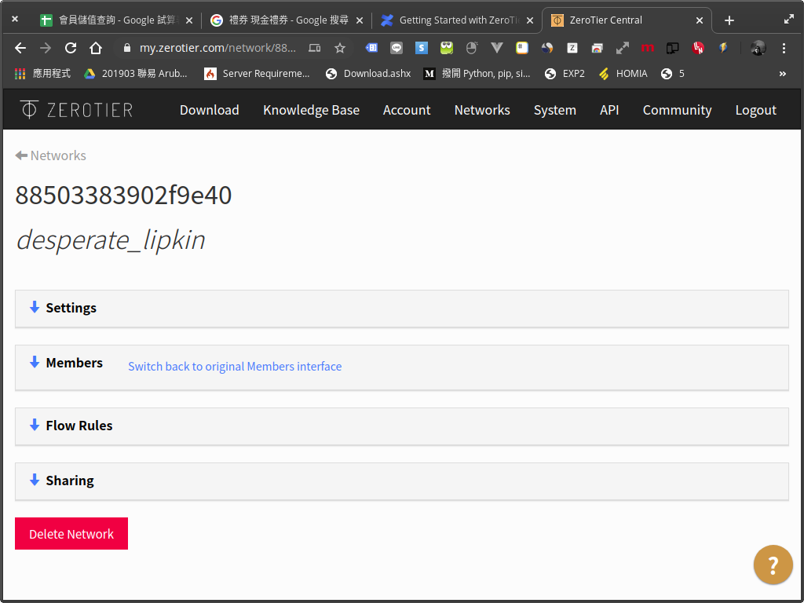Viewport: 804px width, 603px height.
Task: Click the ZeroTier logo
Action: point(76,110)
